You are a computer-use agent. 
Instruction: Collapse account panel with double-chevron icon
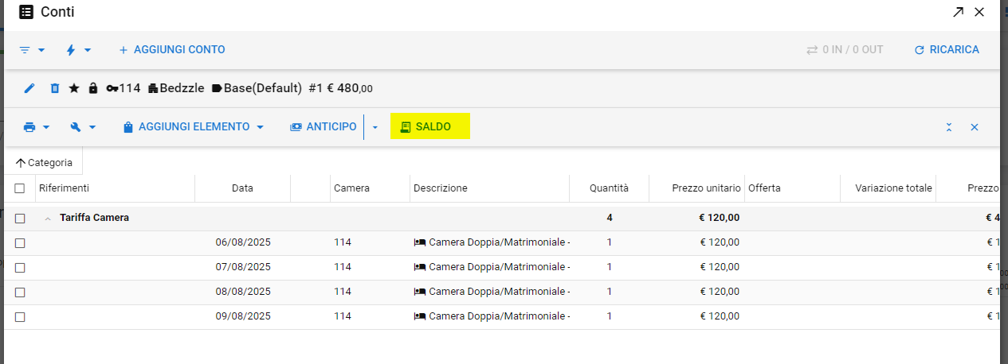(x=949, y=127)
